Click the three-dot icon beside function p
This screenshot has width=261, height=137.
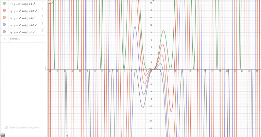click(x=43, y=23)
